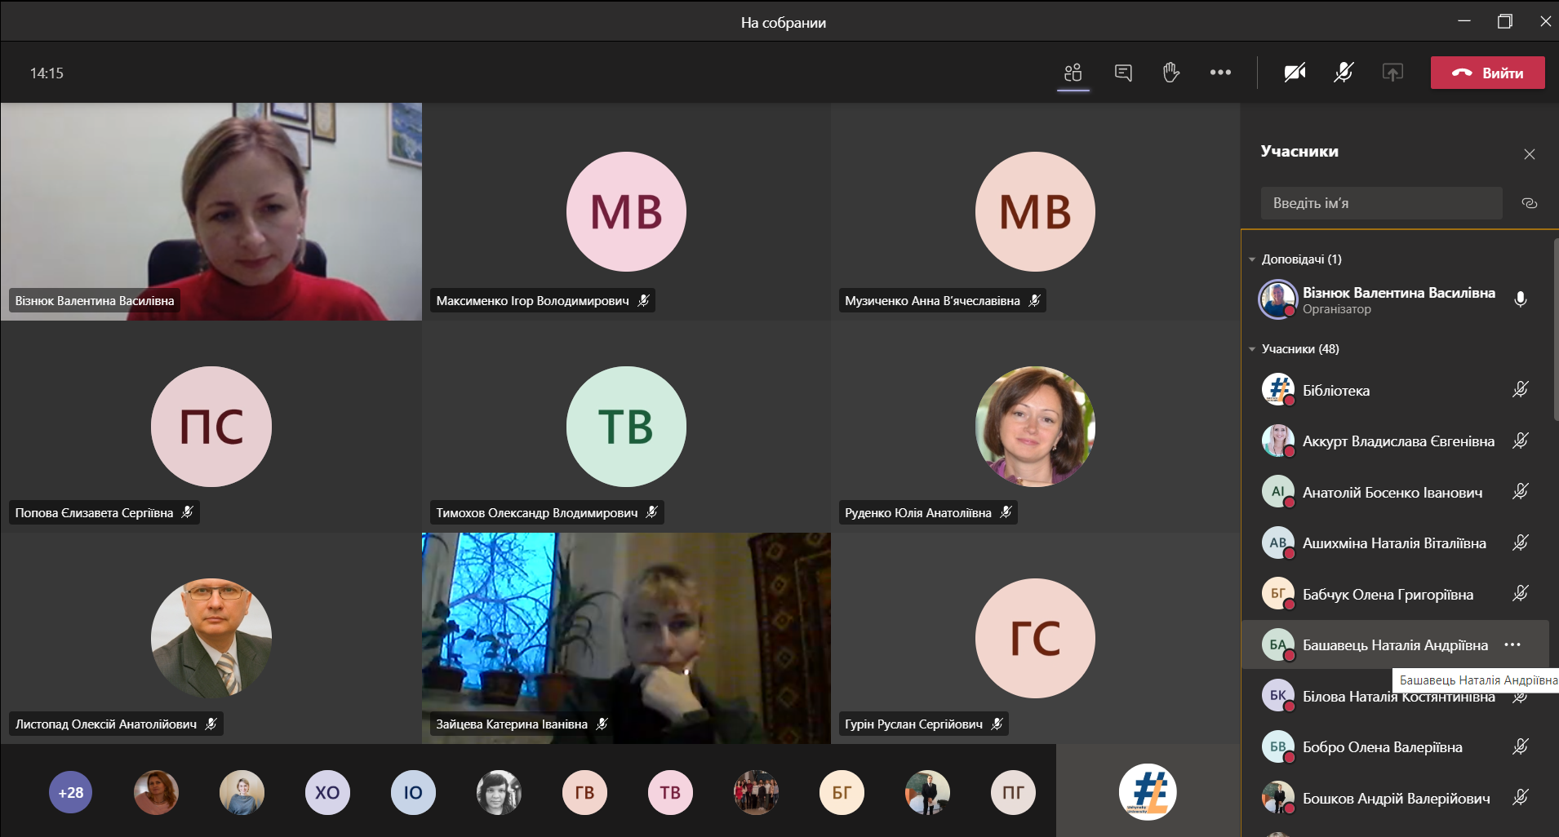Select Ашихміна Наталія Віталіївна in list
Image resolution: width=1559 pixels, height=837 pixels.
coord(1395,542)
